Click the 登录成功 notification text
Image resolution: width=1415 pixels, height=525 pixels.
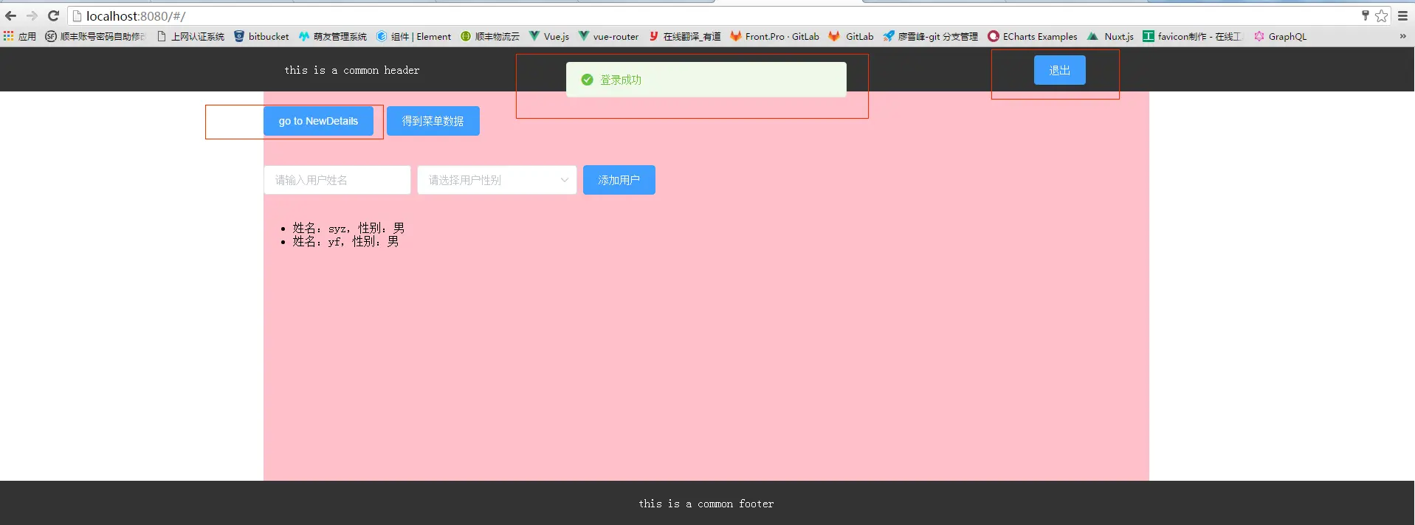pos(620,80)
